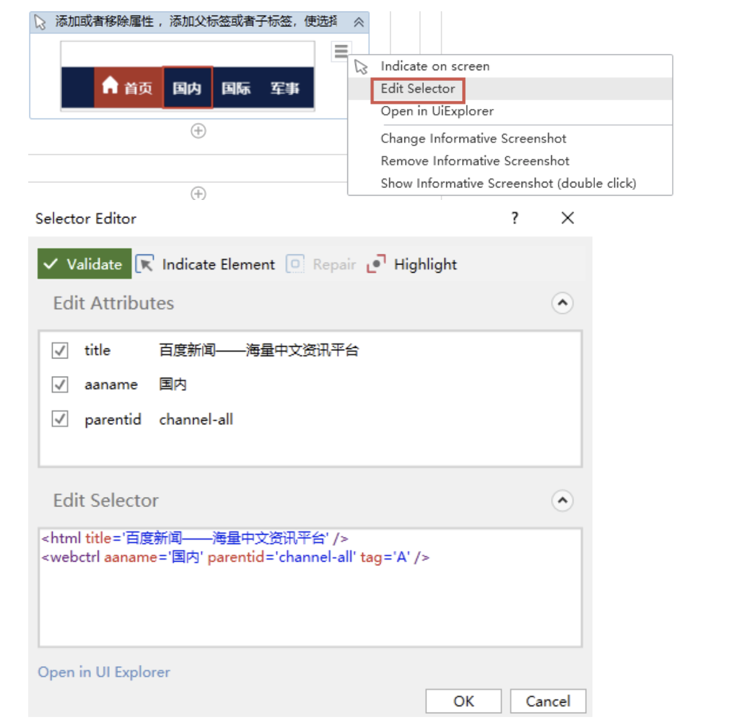Click the Selector Editor help question mark
The height and width of the screenshot is (722, 731).
(514, 218)
